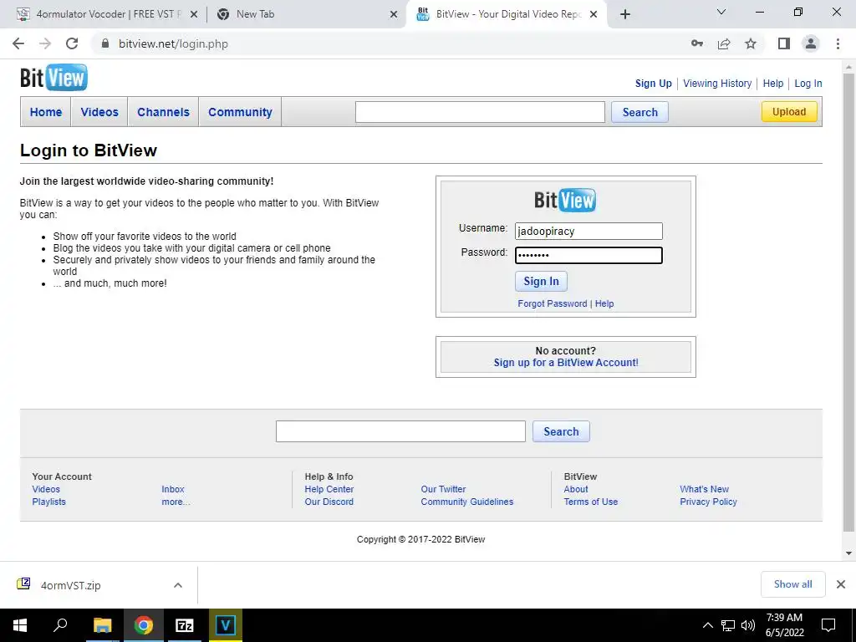
Task: Click the top search text field
Action: [480, 112]
